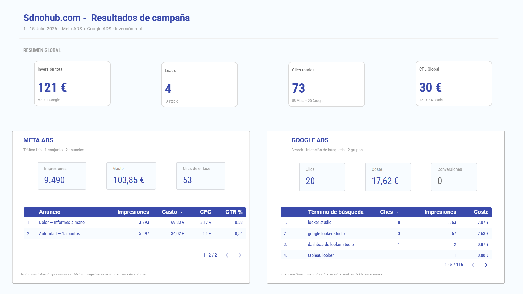Viewport: 523px width, 294px height.
Task: Click the Impresiones header in Meta table
Action: [x=133, y=212]
